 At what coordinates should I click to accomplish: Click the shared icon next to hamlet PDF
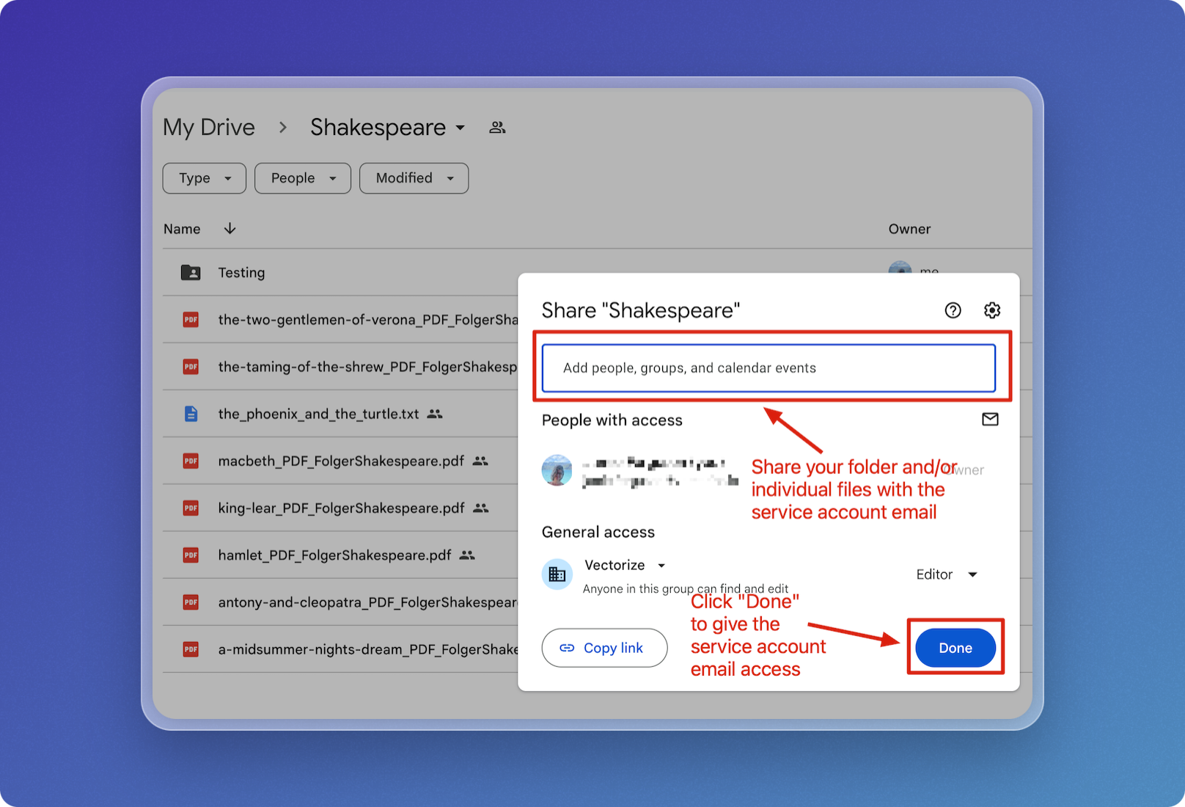[x=467, y=555]
